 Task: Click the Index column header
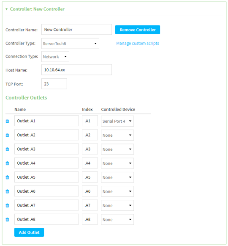pos(87,109)
